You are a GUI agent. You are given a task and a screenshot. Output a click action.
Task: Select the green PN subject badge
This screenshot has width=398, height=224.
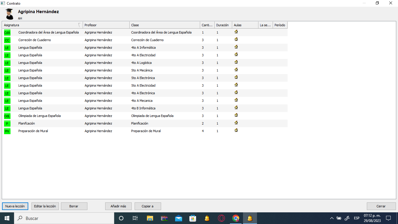pos(7,131)
